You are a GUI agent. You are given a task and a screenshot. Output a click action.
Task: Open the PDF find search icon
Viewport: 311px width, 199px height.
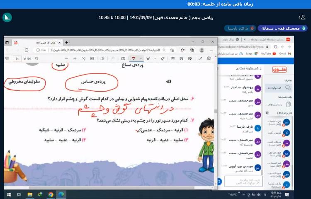[x=36, y=58]
